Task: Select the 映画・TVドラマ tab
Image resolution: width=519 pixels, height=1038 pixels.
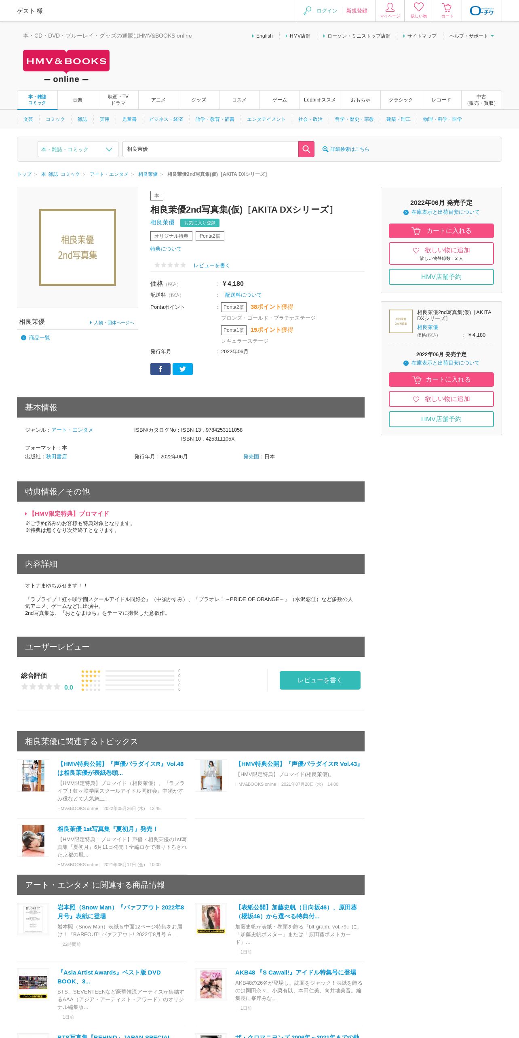Action: pyautogui.click(x=118, y=100)
